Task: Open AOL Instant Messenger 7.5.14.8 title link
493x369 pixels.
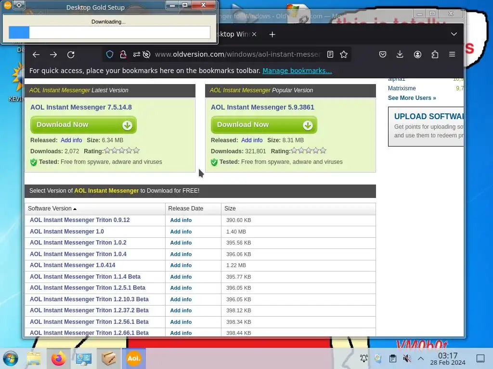Action: coord(81,107)
